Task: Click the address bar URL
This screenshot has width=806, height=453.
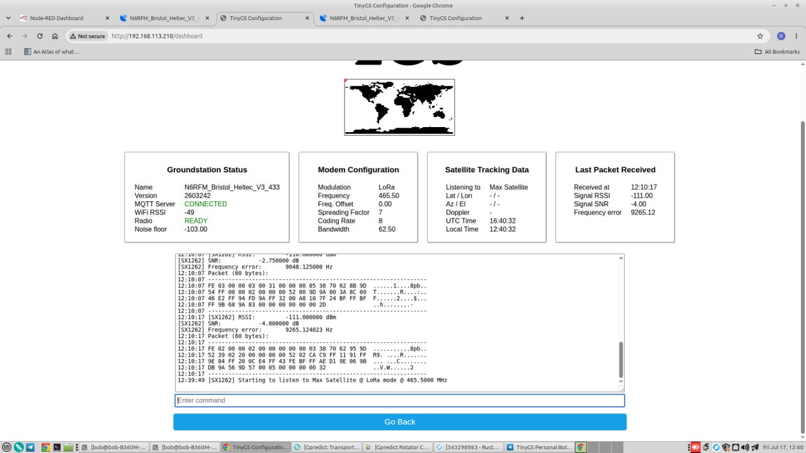Action: [157, 36]
